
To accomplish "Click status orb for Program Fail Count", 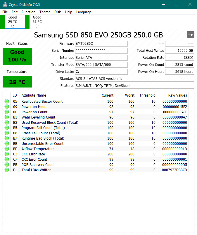I will pyautogui.click(x=7, y=128).
